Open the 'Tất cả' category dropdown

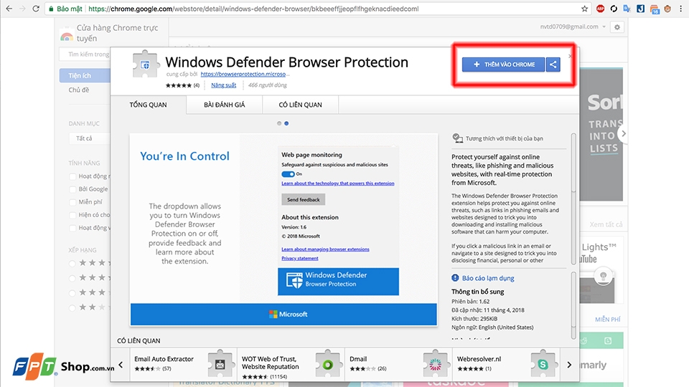pyautogui.click(x=90, y=138)
